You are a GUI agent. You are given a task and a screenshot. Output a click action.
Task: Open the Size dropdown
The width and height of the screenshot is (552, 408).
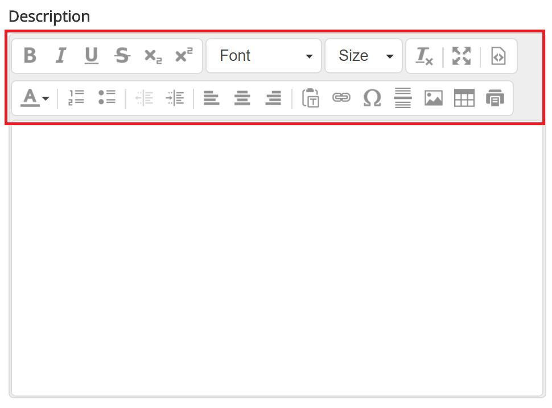[363, 56]
